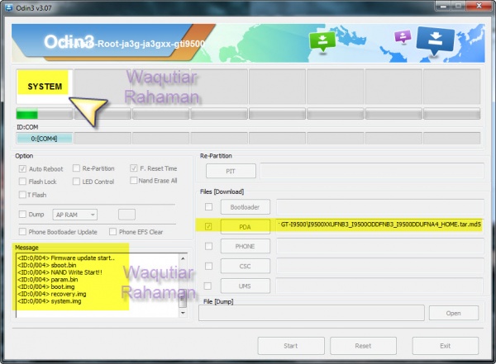The image size is (496, 364).
Task: Enable the Flash Lock checkbox
Action: (22, 182)
